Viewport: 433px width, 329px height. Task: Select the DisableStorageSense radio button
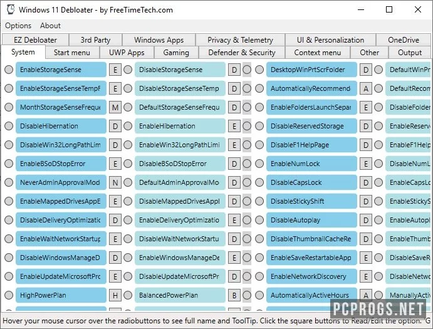tap(128, 70)
